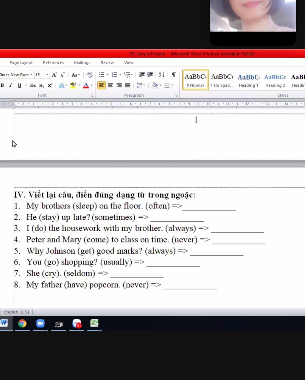Increase paragraph indent
Viewport: 305px width, 380px height.
(x=150, y=75)
